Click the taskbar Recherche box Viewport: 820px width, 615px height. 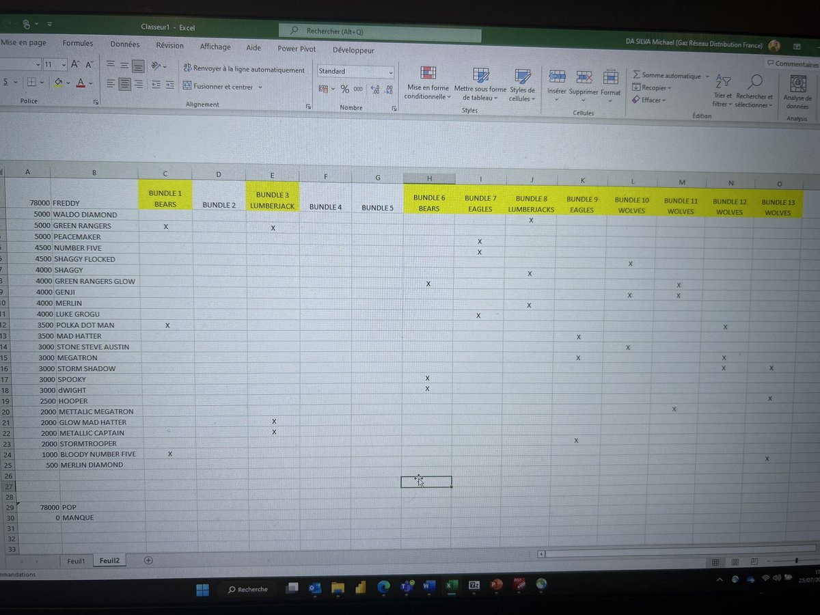[249, 589]
